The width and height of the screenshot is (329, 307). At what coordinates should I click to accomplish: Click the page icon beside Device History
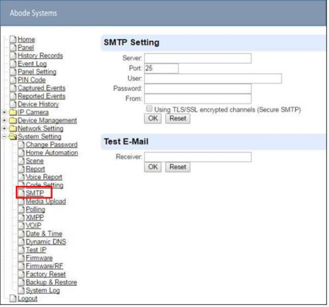pyautogui.click(x=13, y=104)
